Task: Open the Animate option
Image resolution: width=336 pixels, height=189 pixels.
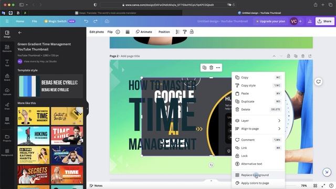Action: (x=144, y=31)
